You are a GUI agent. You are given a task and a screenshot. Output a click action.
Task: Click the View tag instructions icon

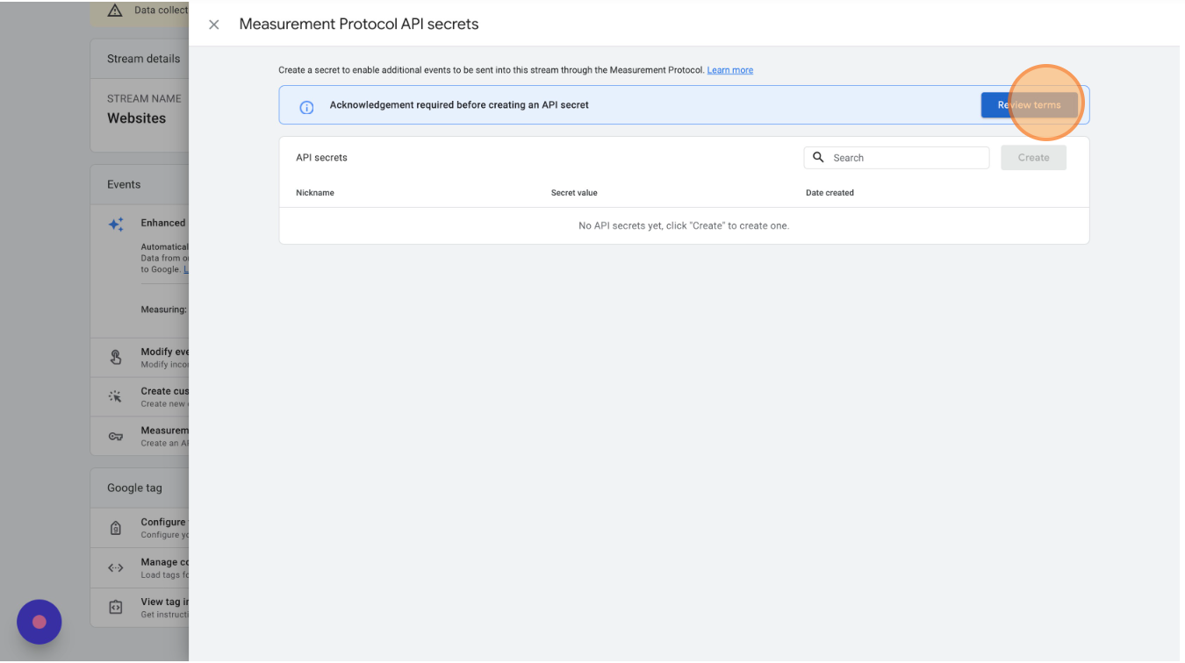pyautogui.click(x=116, y=607)
